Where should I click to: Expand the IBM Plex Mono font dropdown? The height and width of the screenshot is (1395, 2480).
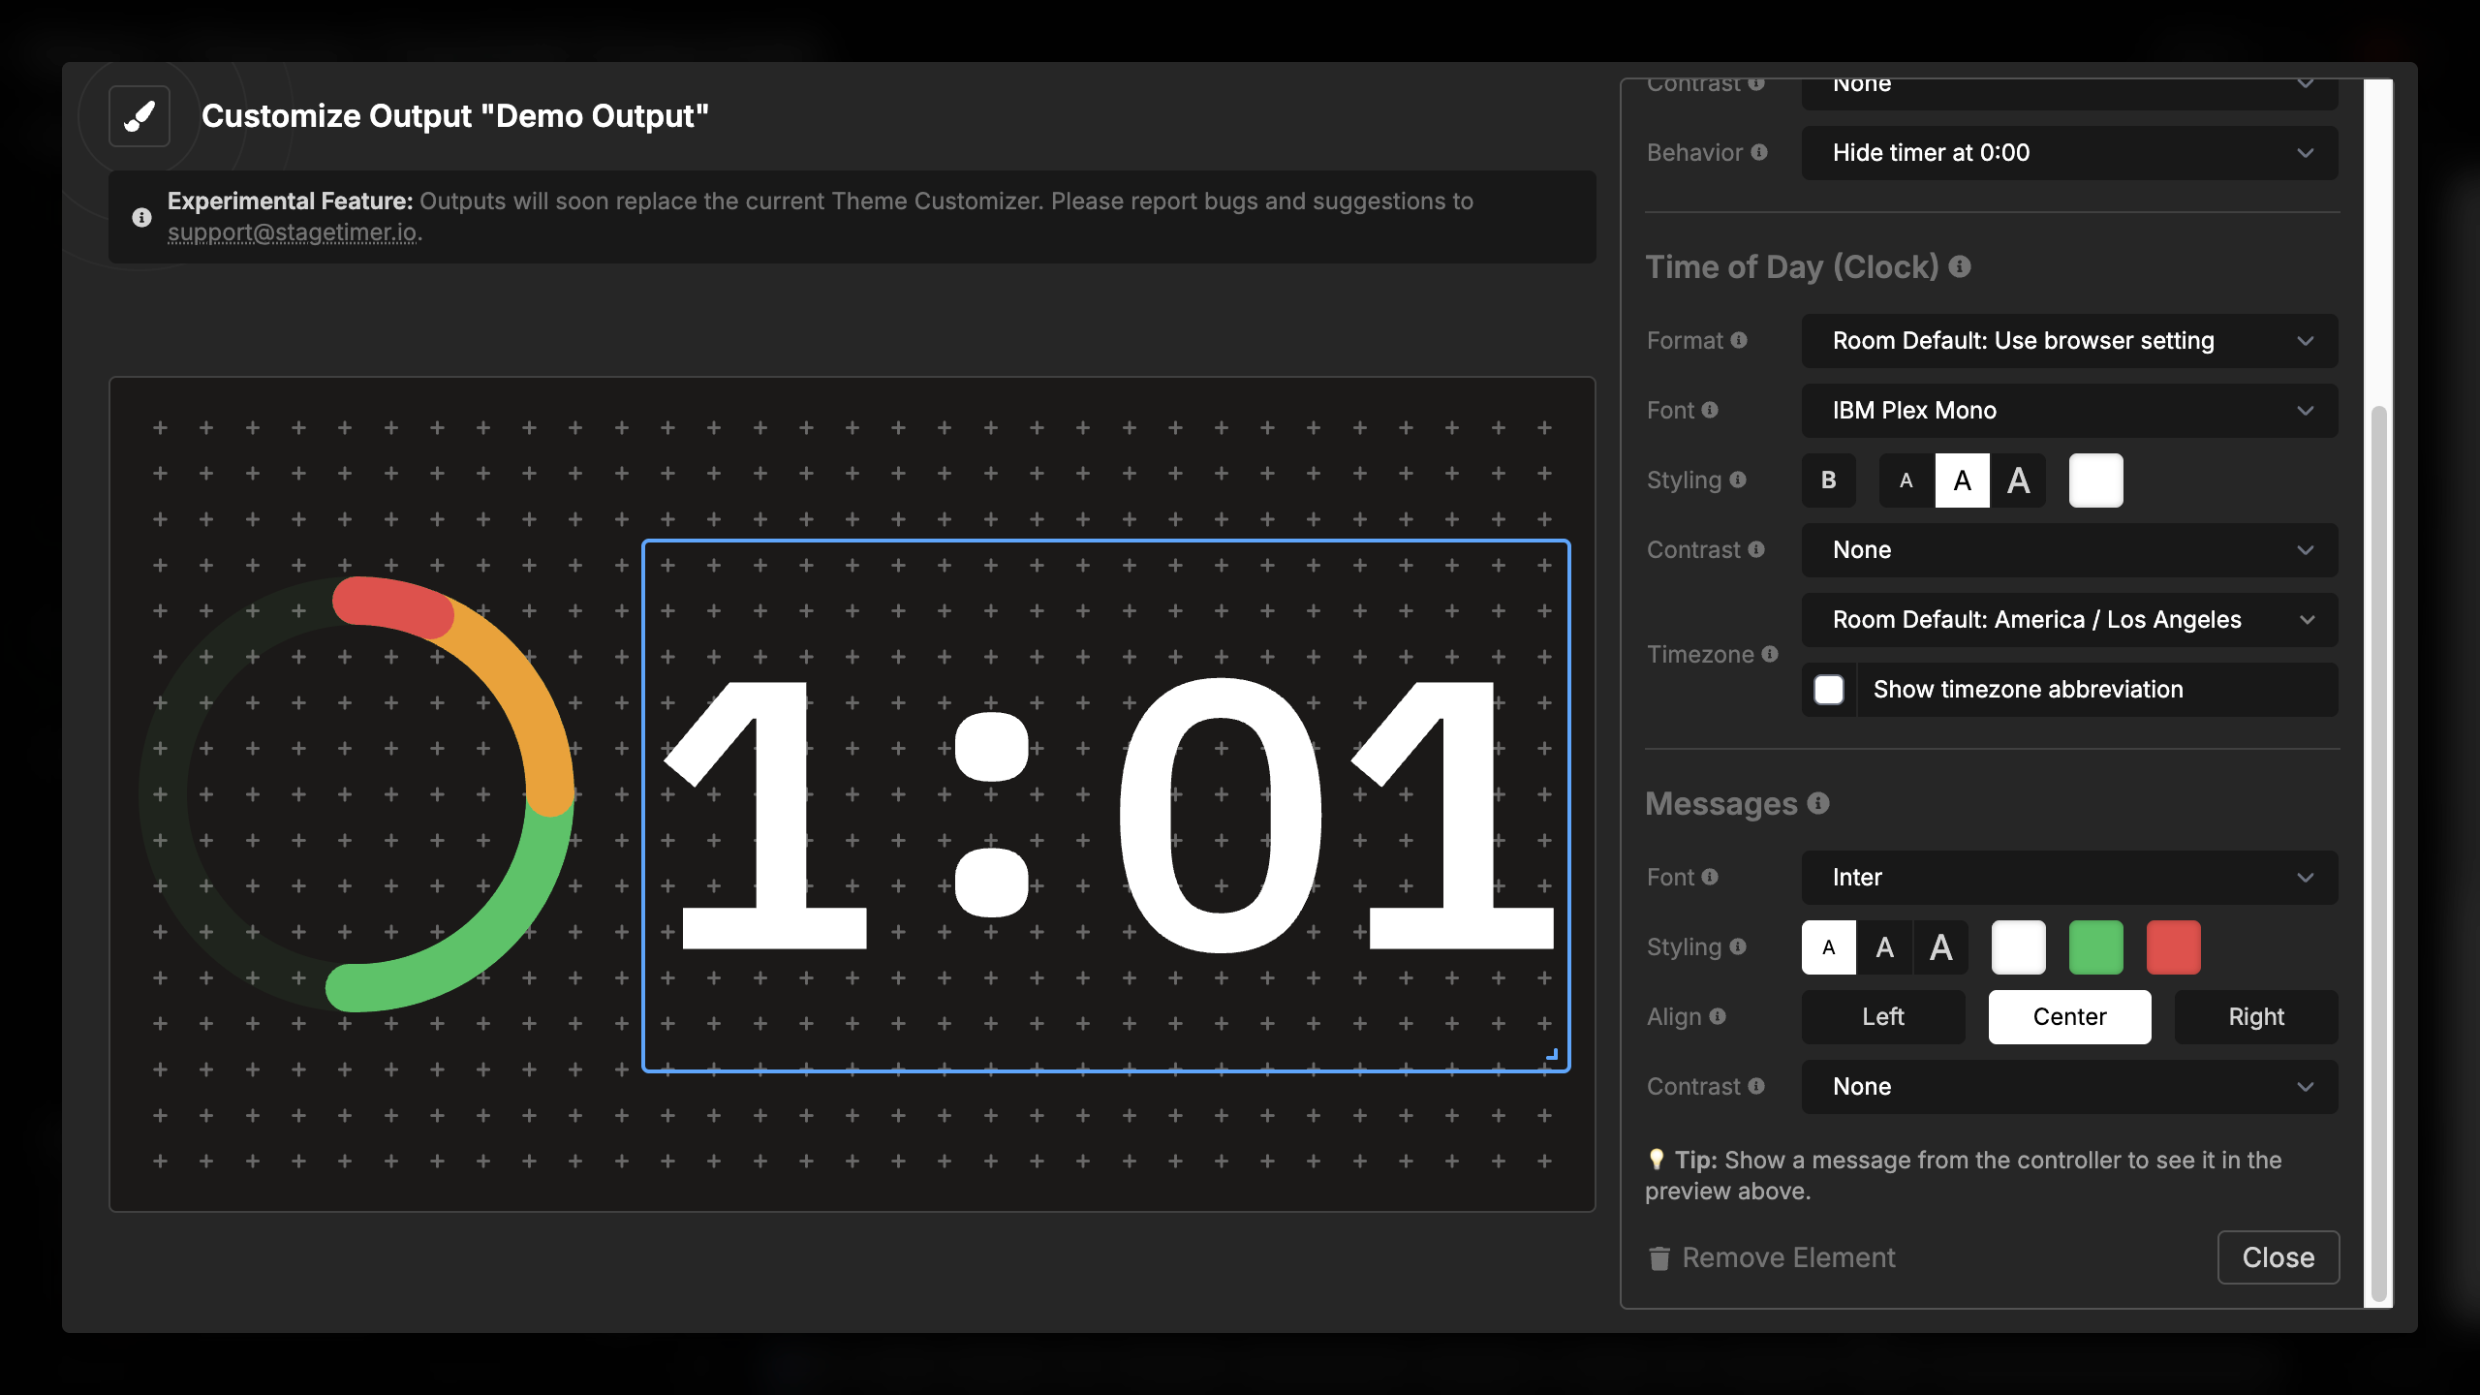coord(2069,411)
